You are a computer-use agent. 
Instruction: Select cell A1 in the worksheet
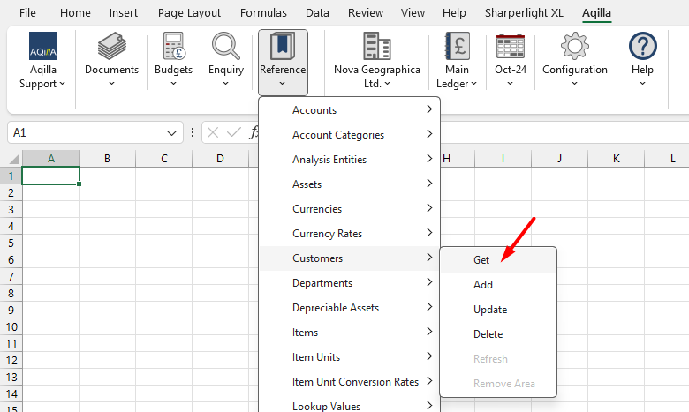click(50, 176)
